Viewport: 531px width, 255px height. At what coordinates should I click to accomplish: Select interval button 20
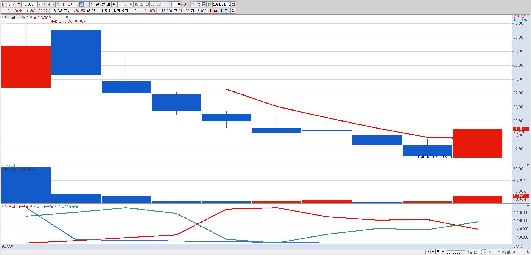click(x=142, y=4)
